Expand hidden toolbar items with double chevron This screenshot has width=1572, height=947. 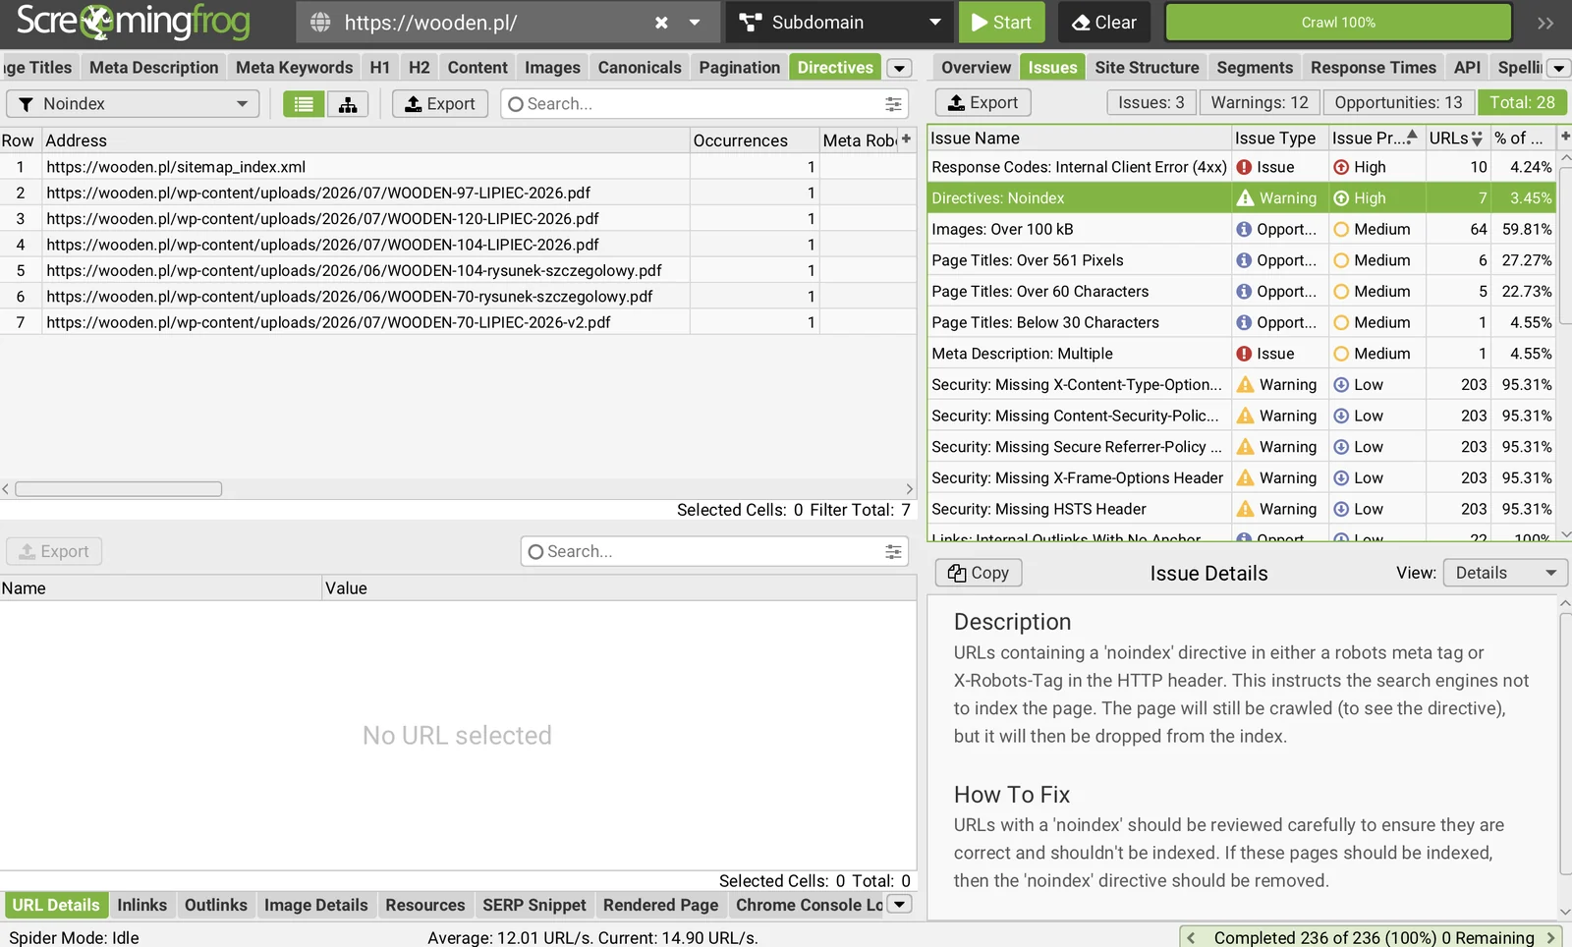pyautogui.click(x=1545, y=23)
